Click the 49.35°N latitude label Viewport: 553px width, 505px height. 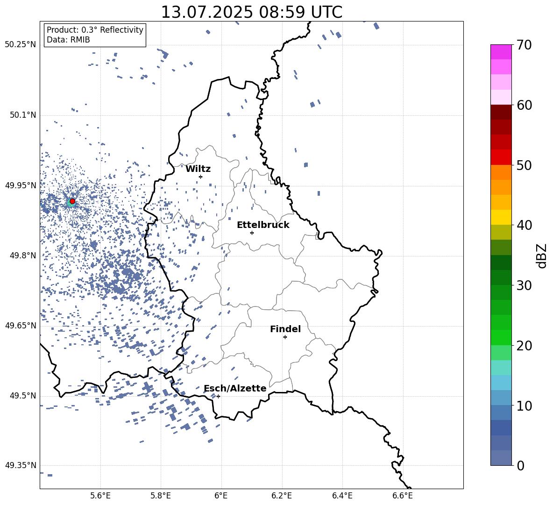coord(21,465)
